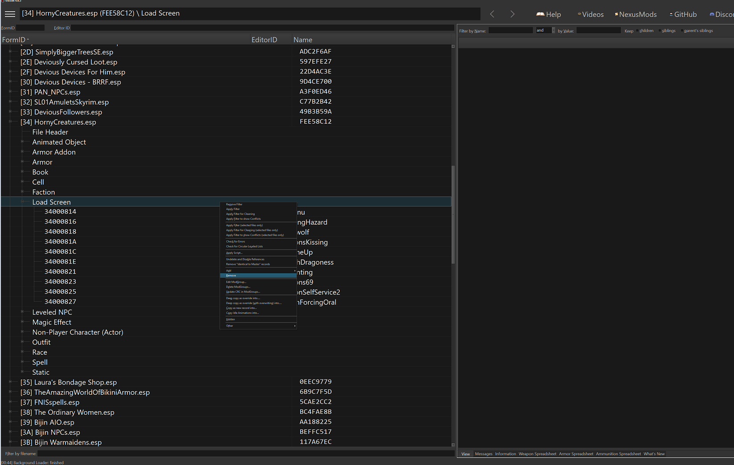Open the 'and' filter operator dropdown
734x465 pixels.
[x=554, y=30]
